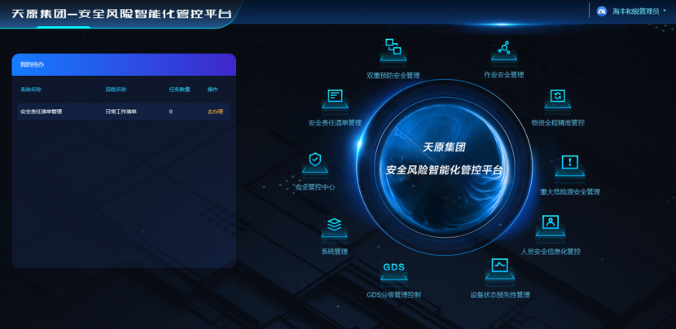Open the 系统管理 layers icon
Image resolution: width=676 pixels, height=329 pixels.
coord(334,226)
